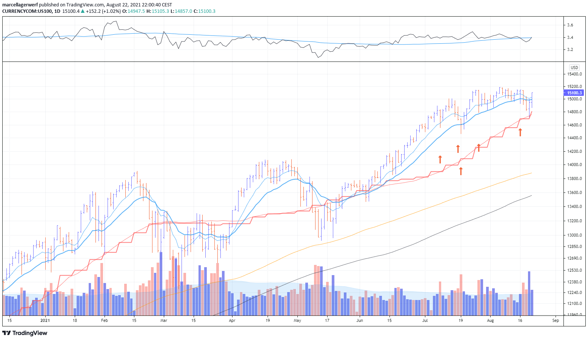This screenshot has width=588, height=340.
Task: Click the 19 date label after Apr
Action: (267, 321)
